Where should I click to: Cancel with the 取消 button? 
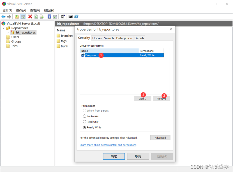[x=138, y=156]
